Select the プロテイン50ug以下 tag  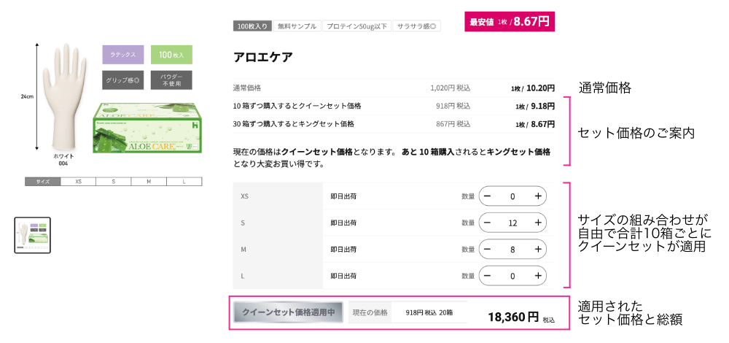356,26
